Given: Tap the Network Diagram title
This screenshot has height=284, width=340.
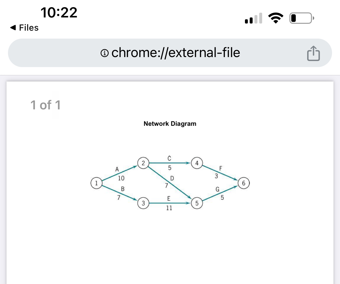Looking at the screenshot, I should tap(170, 124).
